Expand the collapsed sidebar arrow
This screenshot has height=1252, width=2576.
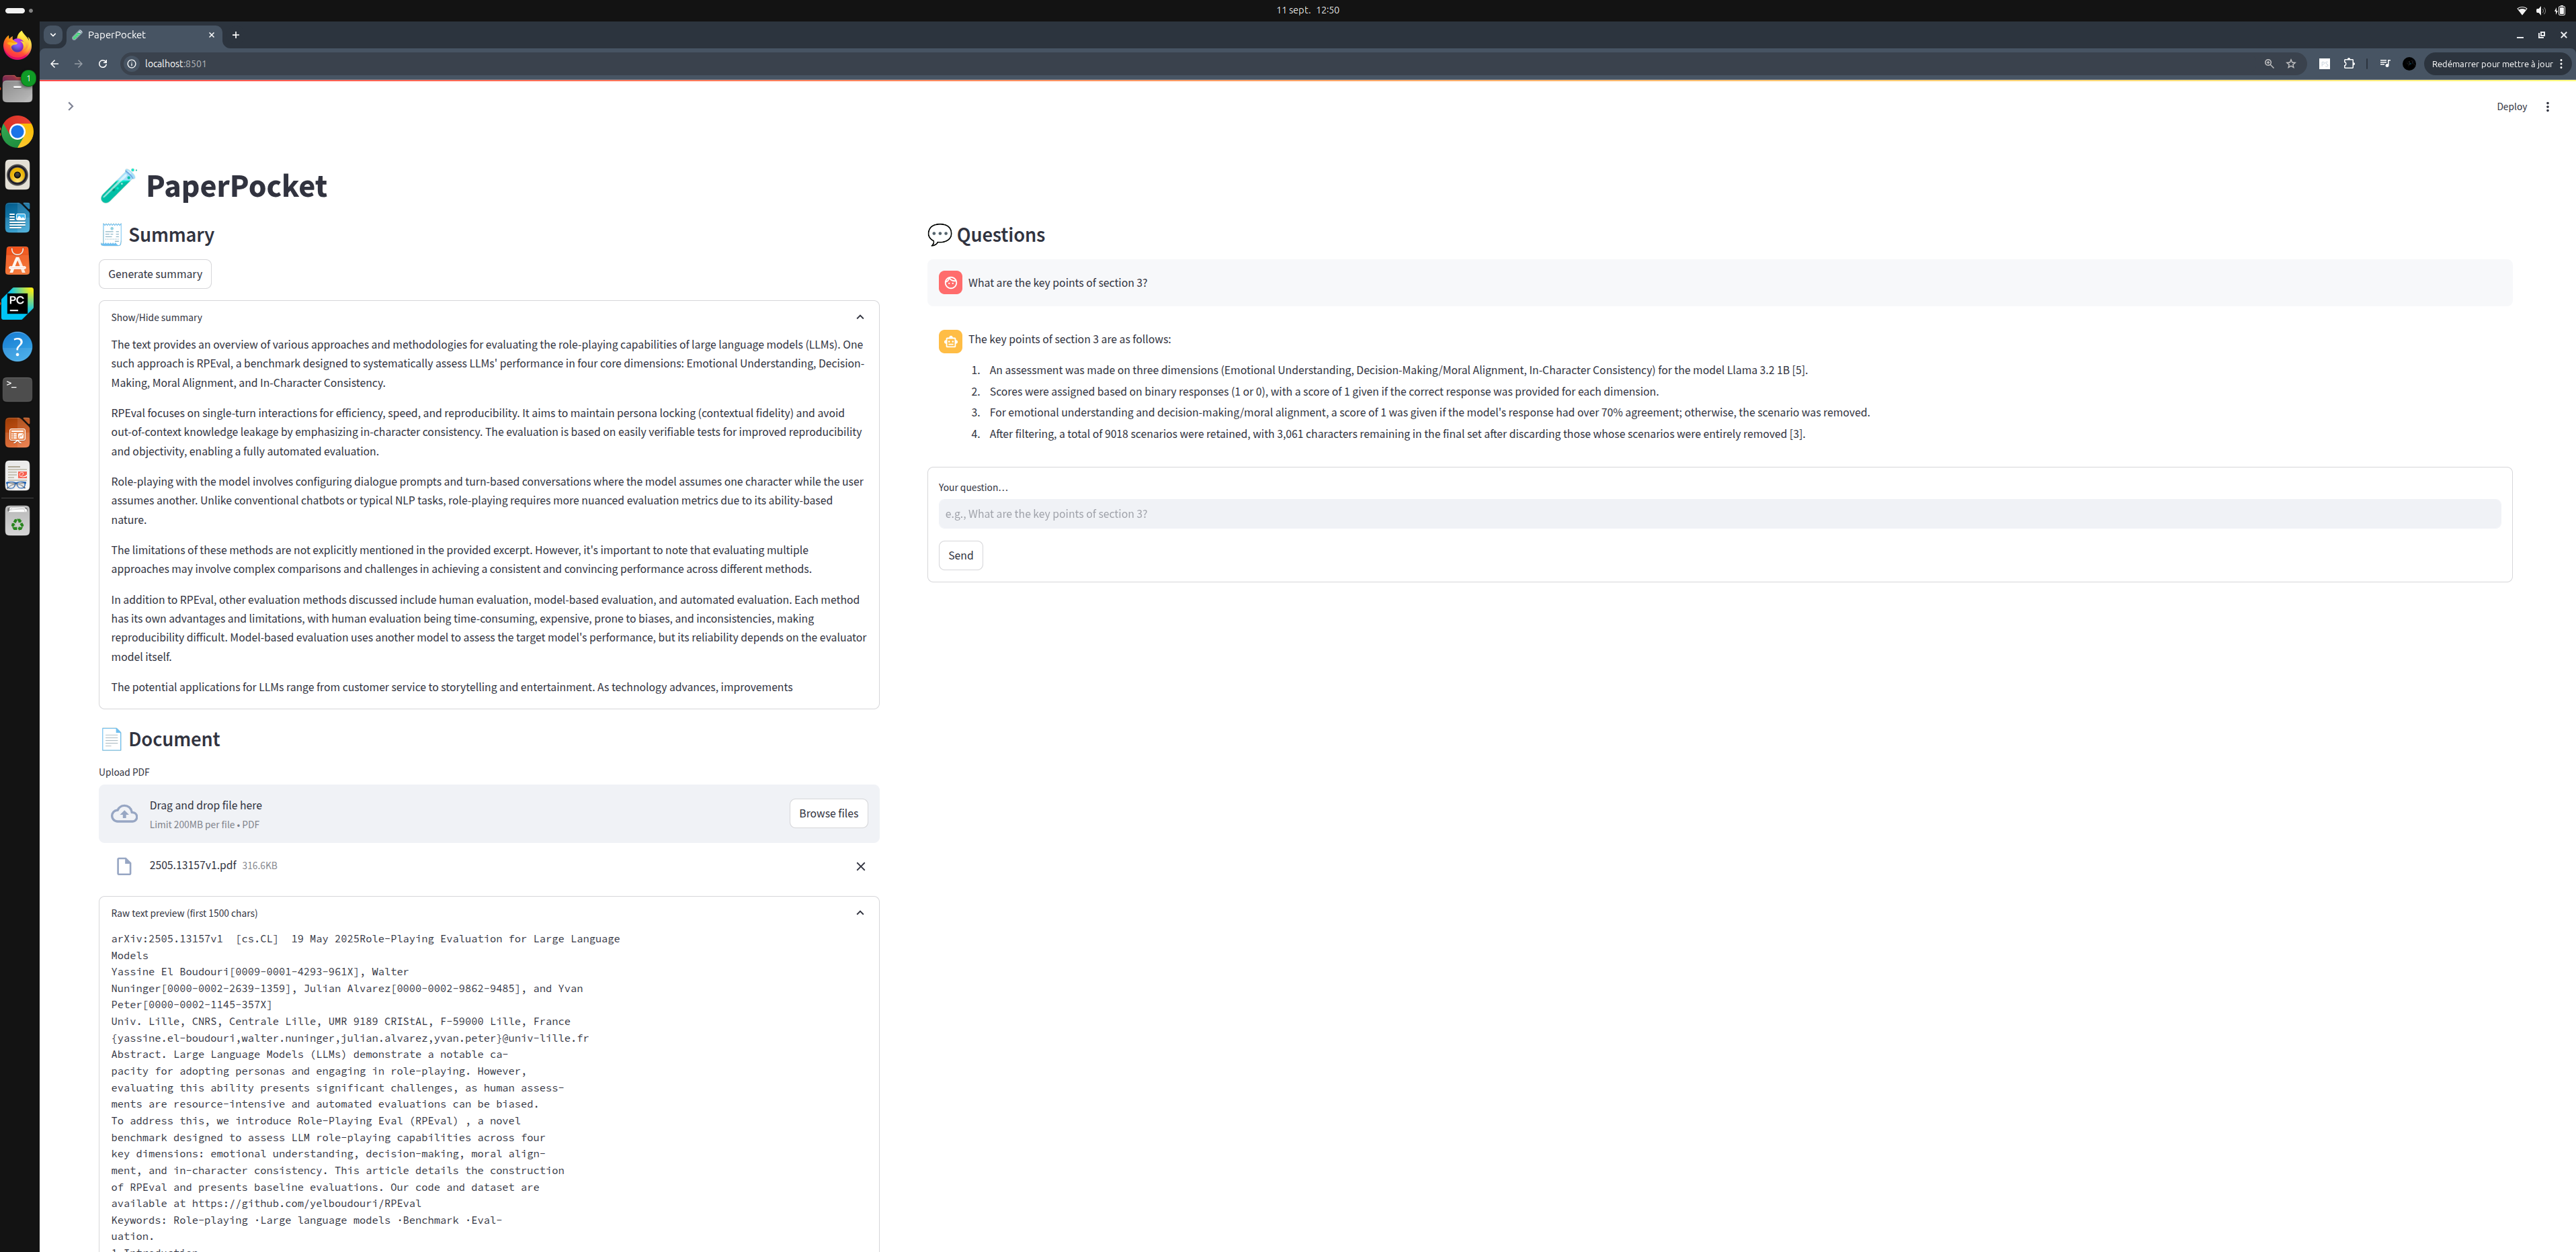[x=70, y=106]
